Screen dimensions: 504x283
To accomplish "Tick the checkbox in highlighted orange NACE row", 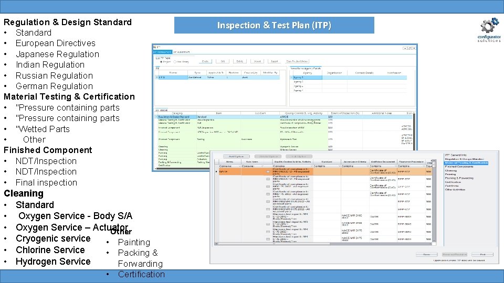I will [268, 172].
